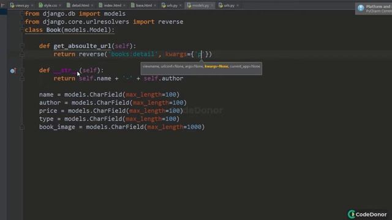Collapse the class Book fold marker
Screen dimensions: 392x220
point(22,30)
